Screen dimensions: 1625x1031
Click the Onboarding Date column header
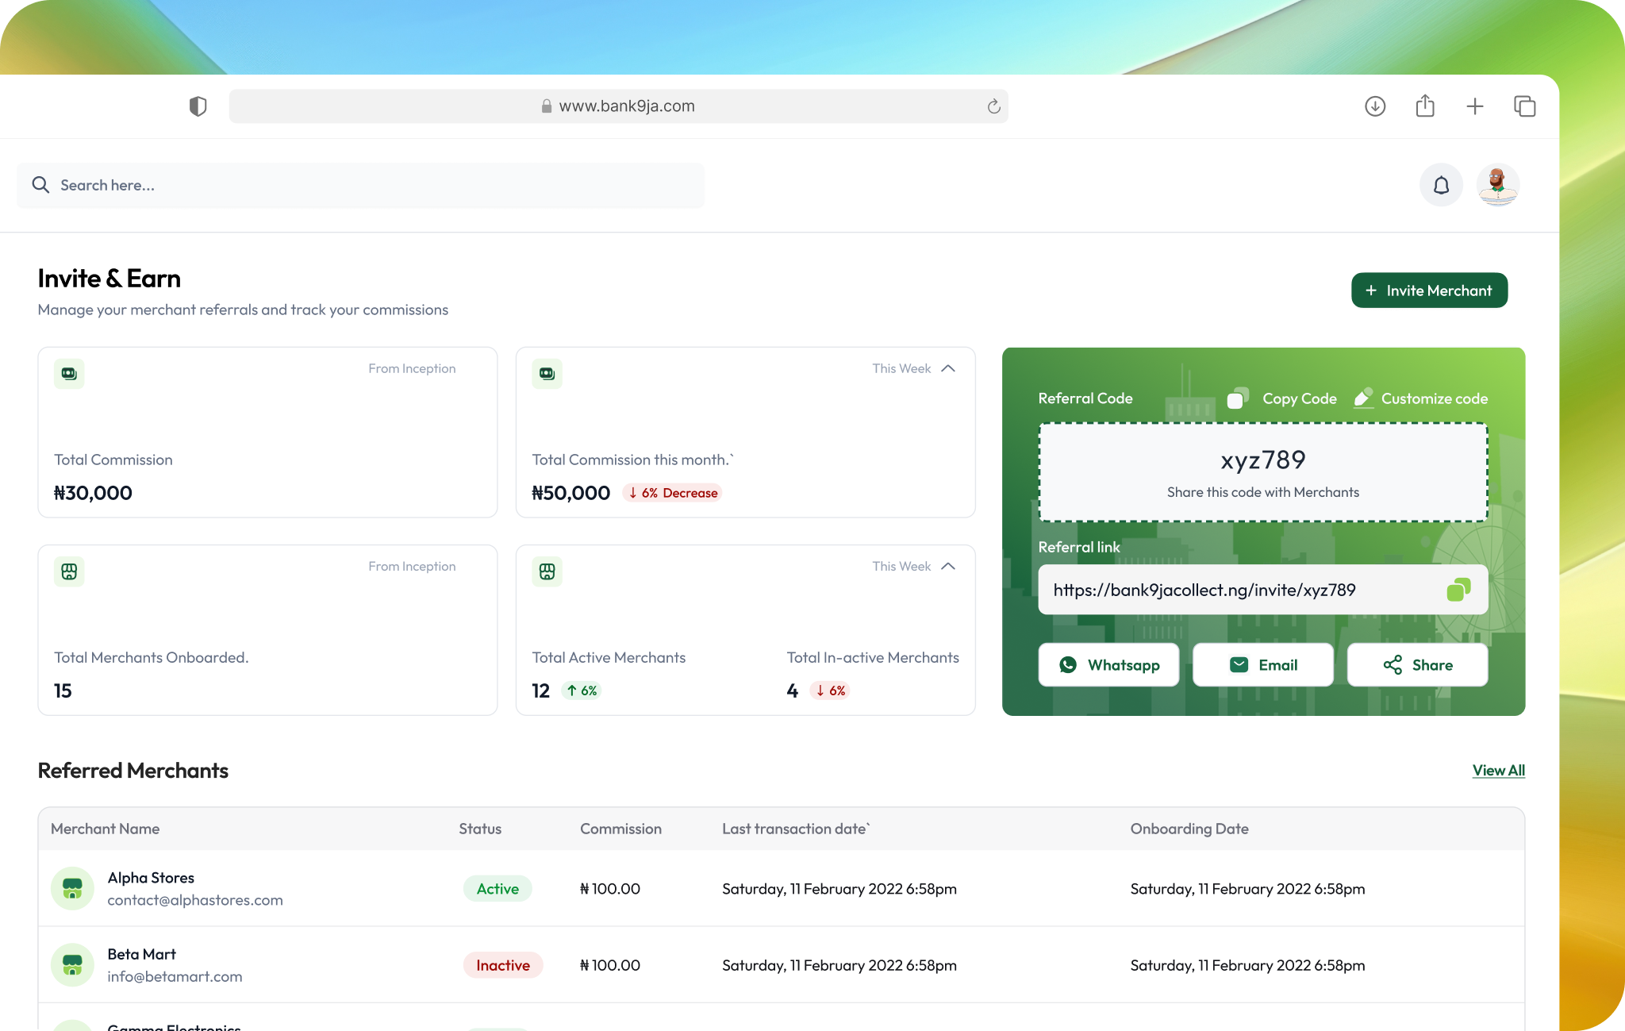[x=1189, y=829]
